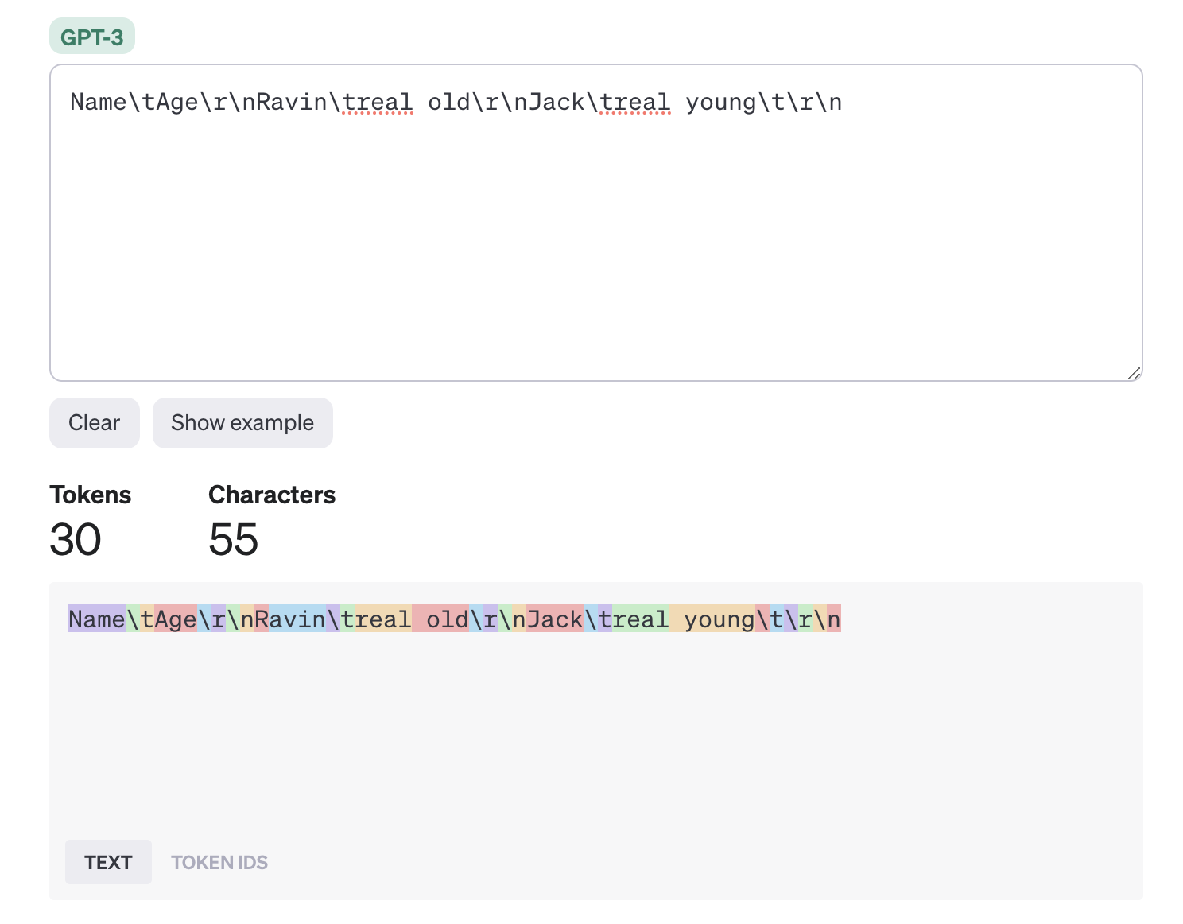Click the Show example button

point(242,423)
